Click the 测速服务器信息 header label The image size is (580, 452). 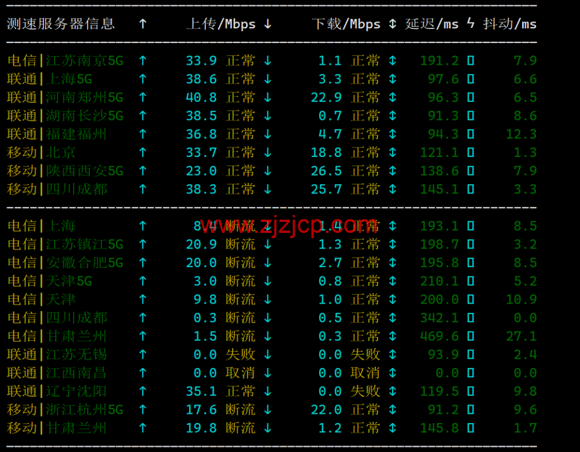pos(61,24)
